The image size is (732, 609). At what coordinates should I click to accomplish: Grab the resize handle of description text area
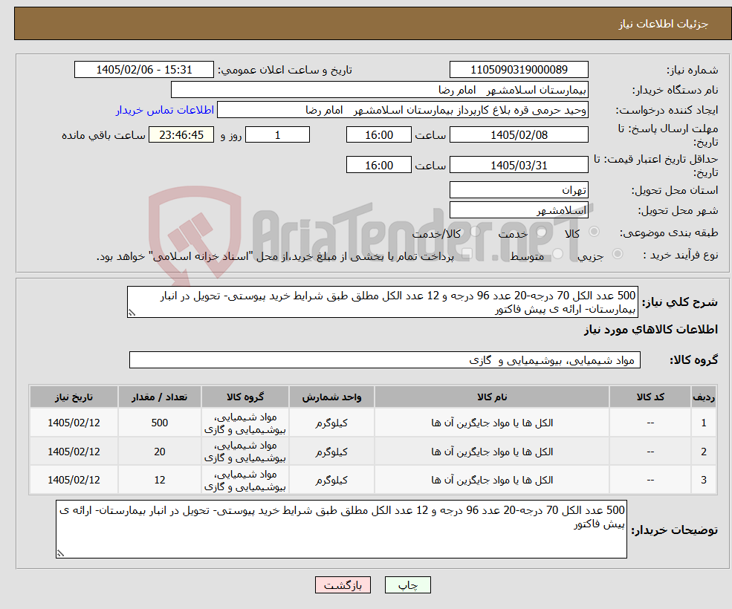point(132,313)
